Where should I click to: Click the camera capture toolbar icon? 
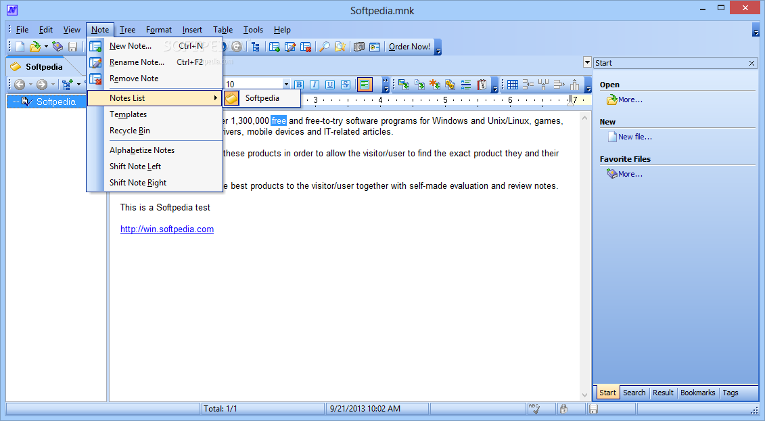(359, 47)
